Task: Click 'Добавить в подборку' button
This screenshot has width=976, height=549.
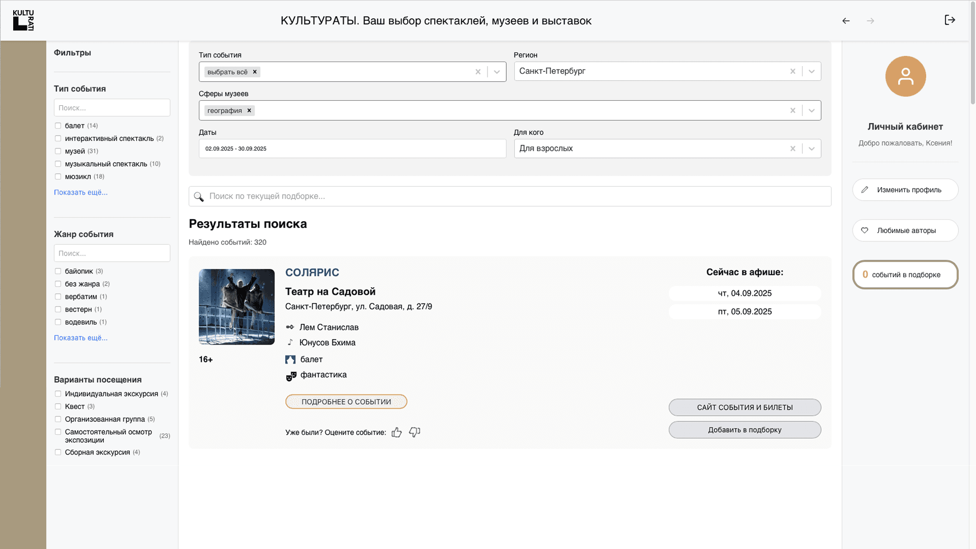Action: point(744,430)
